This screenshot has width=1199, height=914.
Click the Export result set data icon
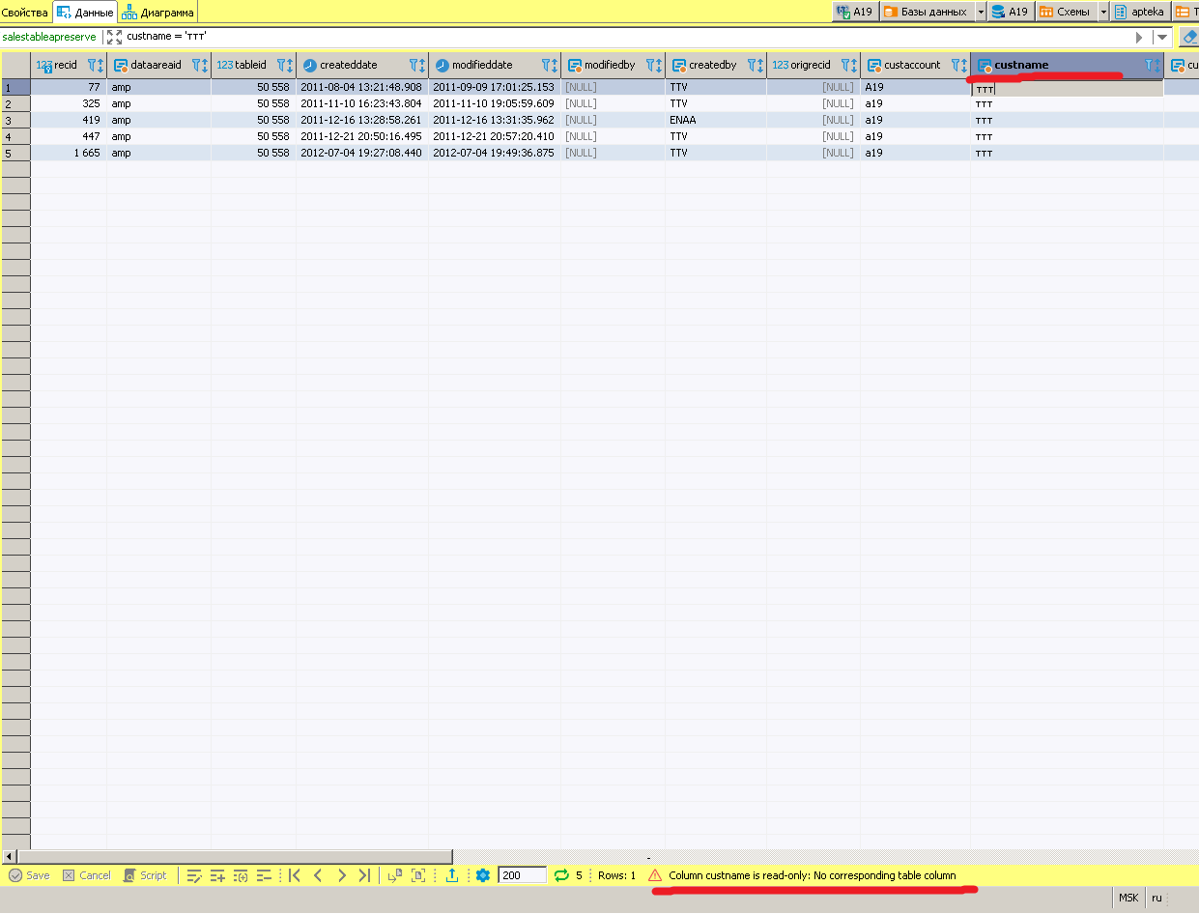[452, 875]
